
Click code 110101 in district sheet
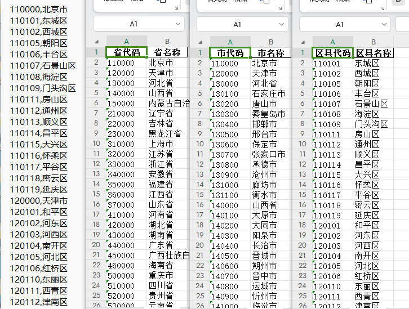[332, 63]
